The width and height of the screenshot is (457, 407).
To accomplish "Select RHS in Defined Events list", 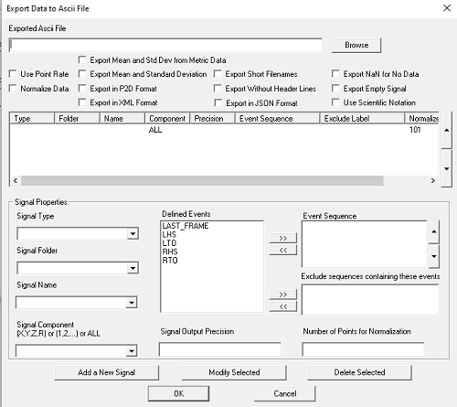I will pos(170,252).
